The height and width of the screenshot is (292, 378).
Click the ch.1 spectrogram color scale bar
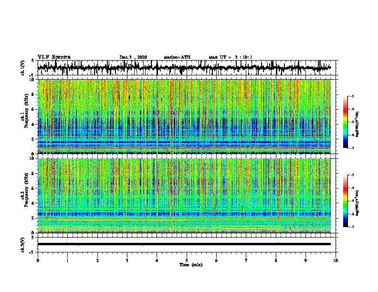(345, 122)
